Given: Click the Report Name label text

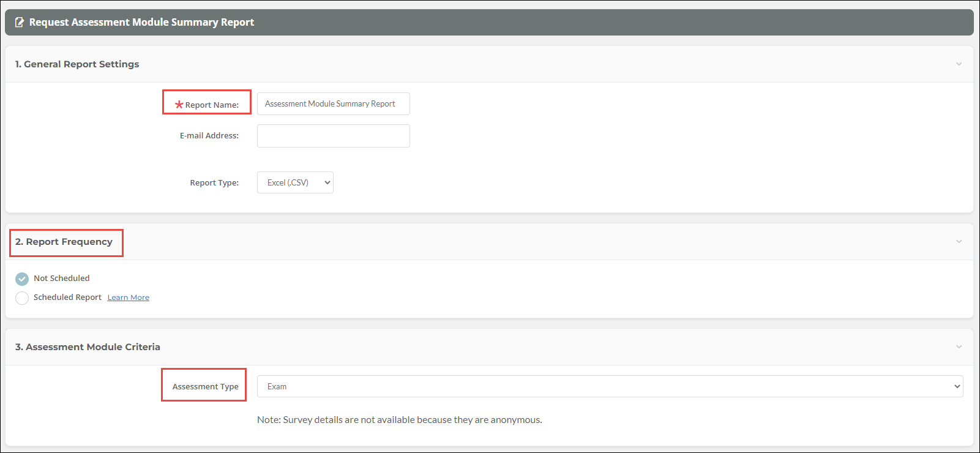Looking at the screenshot, I should [x=212, y=105].
